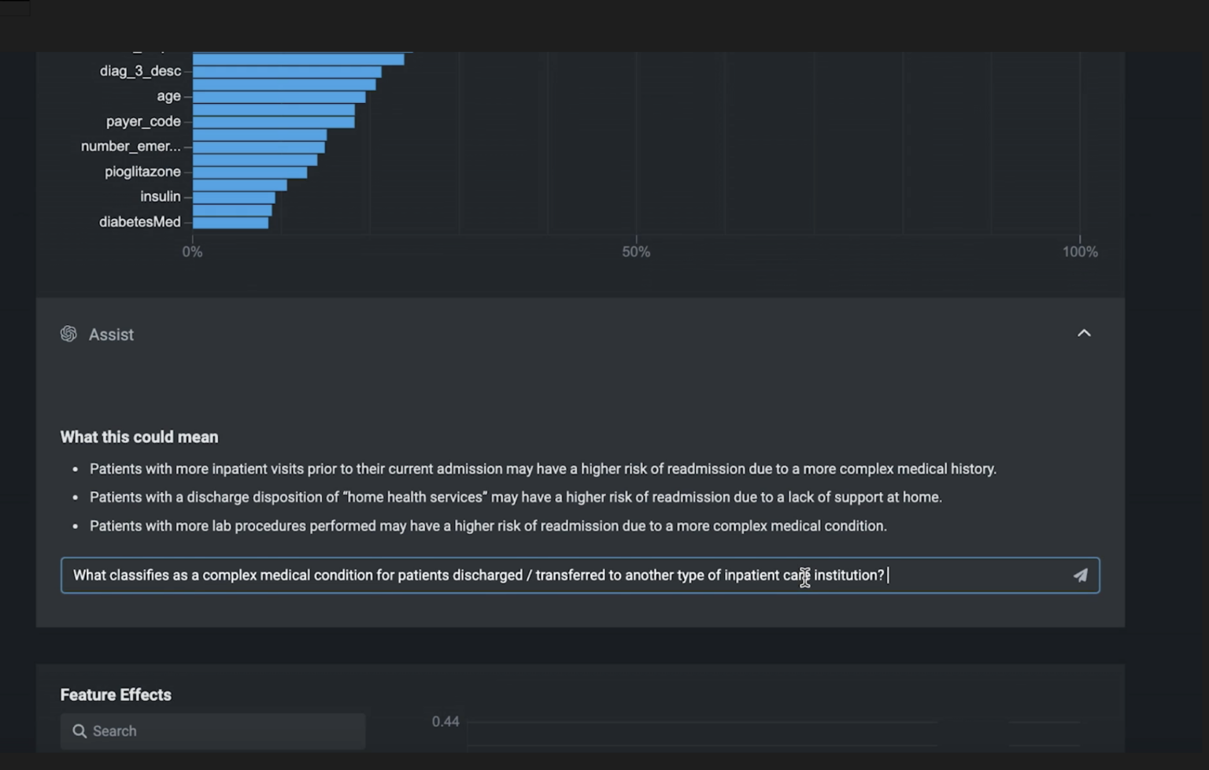Select the diabetesMed importance bar
The image size is (1209, 770).
[x=230, y=222]
